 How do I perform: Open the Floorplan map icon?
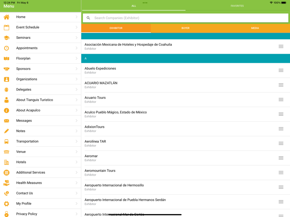(x=7, y=58)
